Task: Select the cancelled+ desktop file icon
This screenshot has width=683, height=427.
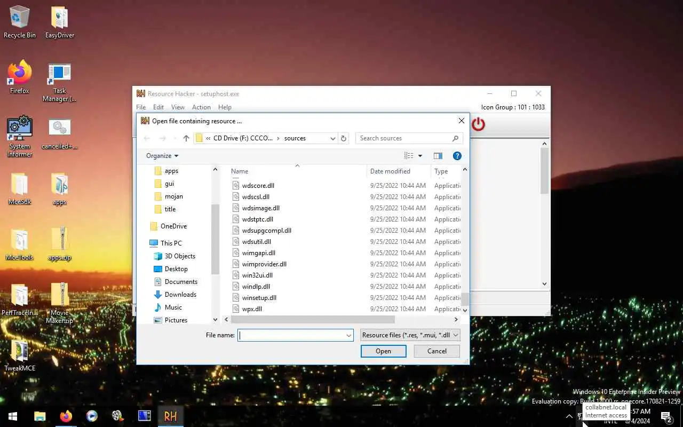Action: [x=60, y=133]
